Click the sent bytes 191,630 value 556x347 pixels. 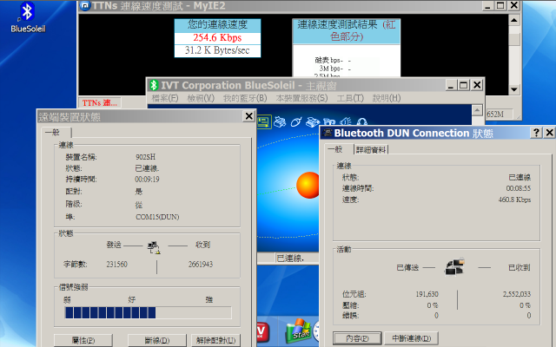[427, 294]
